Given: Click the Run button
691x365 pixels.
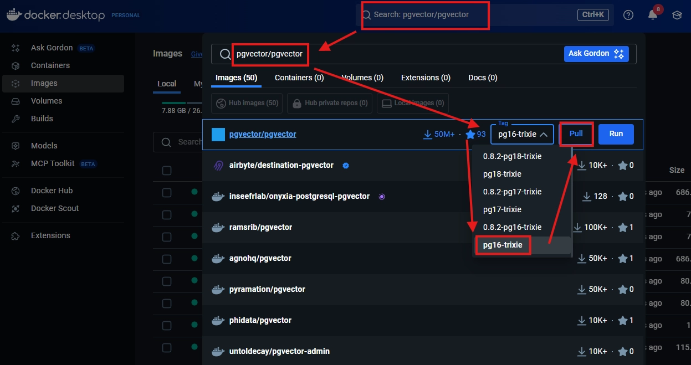Looking at the screenshot, I should point(616,134).
